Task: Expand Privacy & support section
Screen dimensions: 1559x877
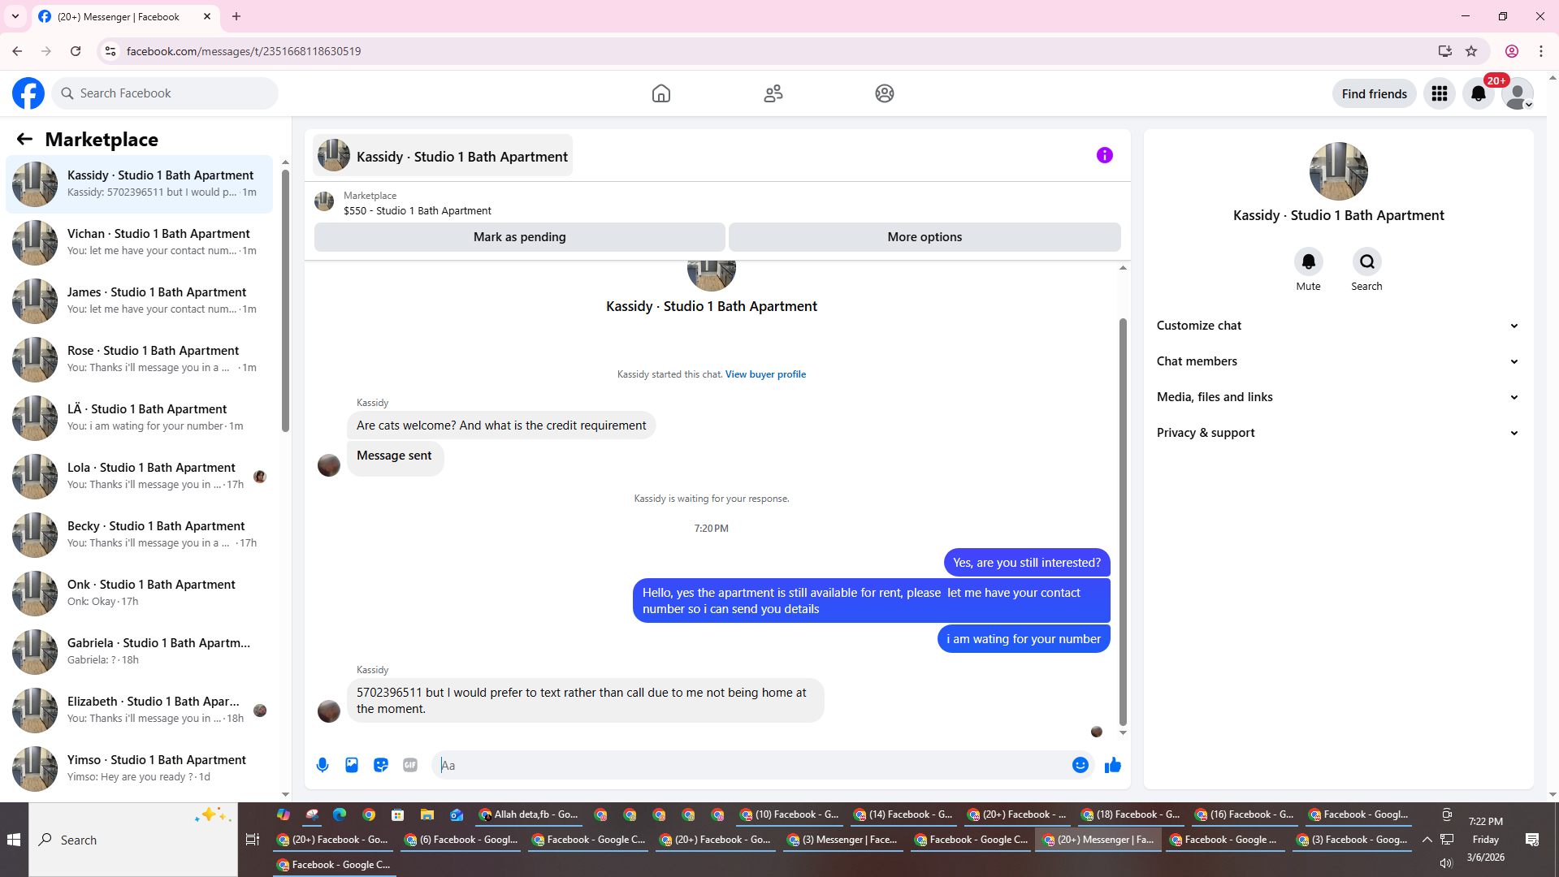Action: coord(1339,433)
